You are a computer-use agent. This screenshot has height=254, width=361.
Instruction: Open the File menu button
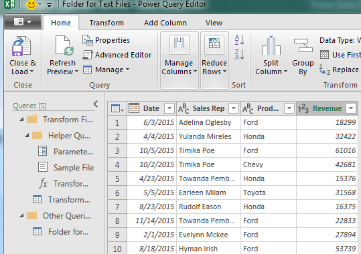(23, 22)
